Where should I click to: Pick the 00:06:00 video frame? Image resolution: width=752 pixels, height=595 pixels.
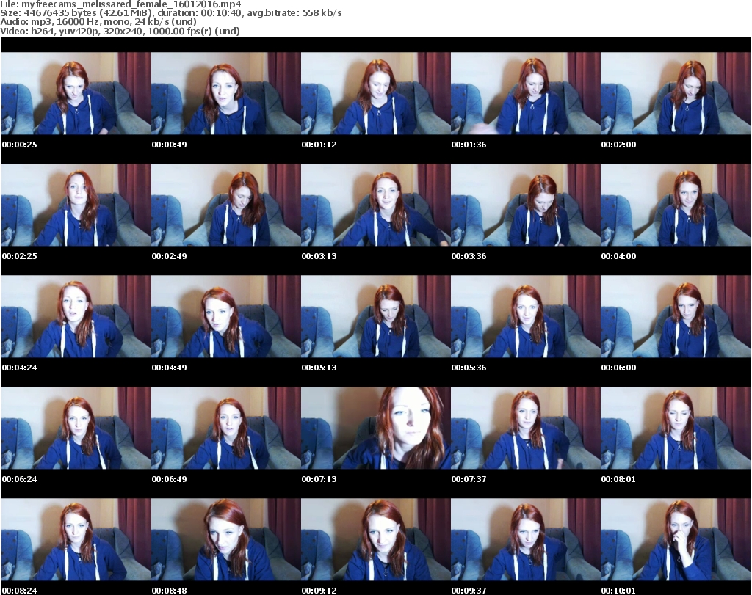tap(676, 317)
